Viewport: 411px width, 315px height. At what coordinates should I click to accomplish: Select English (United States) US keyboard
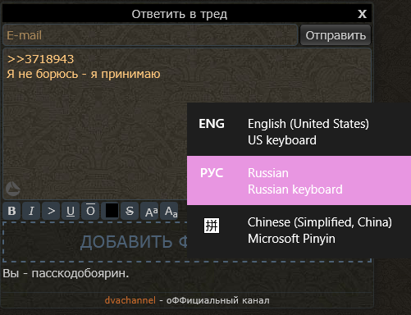click(x=299, y=131)
